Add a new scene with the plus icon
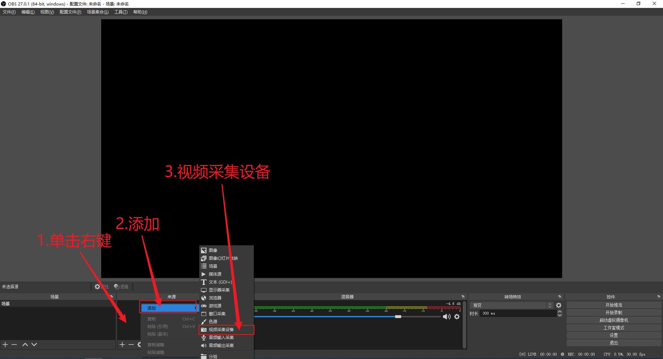This screenshot has height=359, width=663. tap(5, 344)
